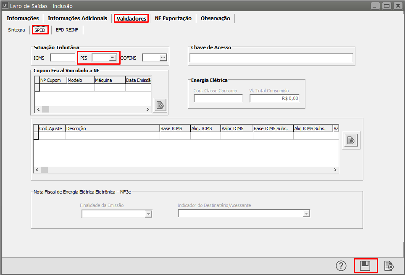This screenshot has height=275, width=405.
Task: Click the ICMS situação tributária field
Action: pos(62,58)
